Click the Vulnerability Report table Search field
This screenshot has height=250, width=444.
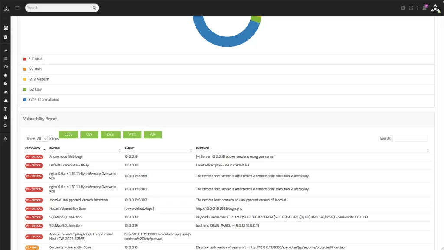tap(410, 139)
